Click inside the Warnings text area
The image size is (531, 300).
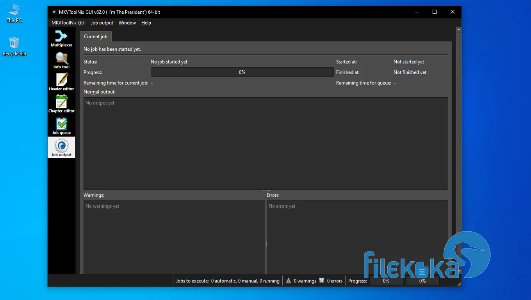174,237
